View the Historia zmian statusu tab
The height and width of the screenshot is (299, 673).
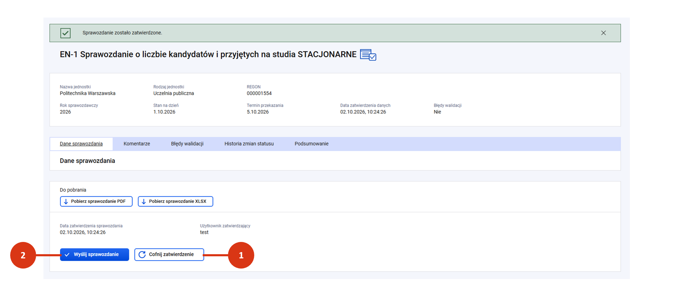[x=249, y=144]
